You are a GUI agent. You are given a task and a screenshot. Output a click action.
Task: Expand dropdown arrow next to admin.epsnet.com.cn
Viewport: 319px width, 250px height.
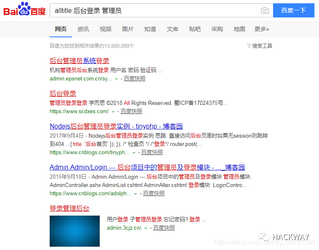(116, 79)
